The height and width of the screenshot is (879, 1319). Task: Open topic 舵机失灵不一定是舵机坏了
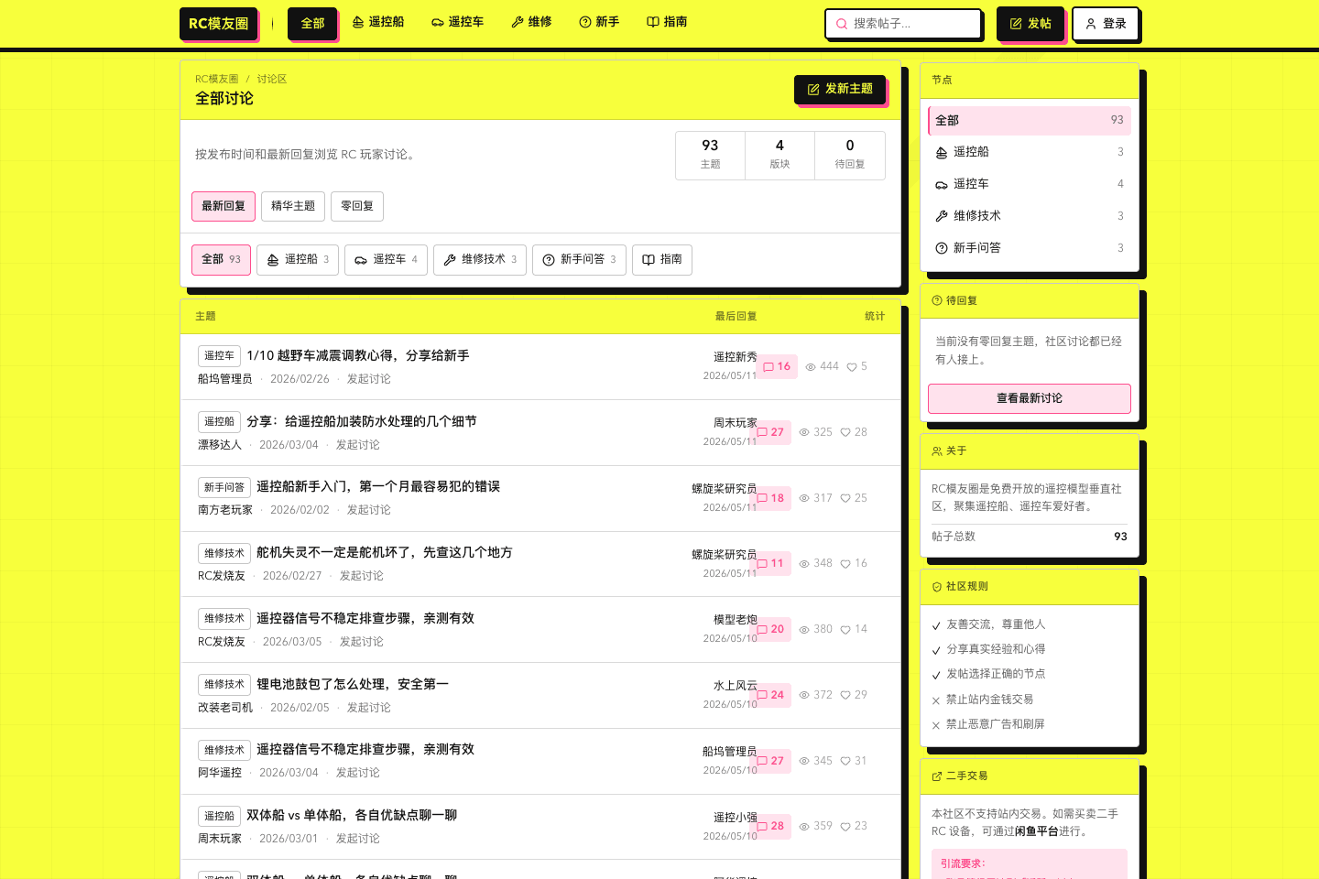point(385,552)
